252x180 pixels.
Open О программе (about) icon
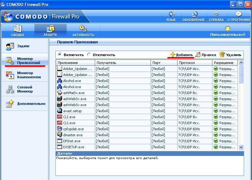tap(239, 15)
